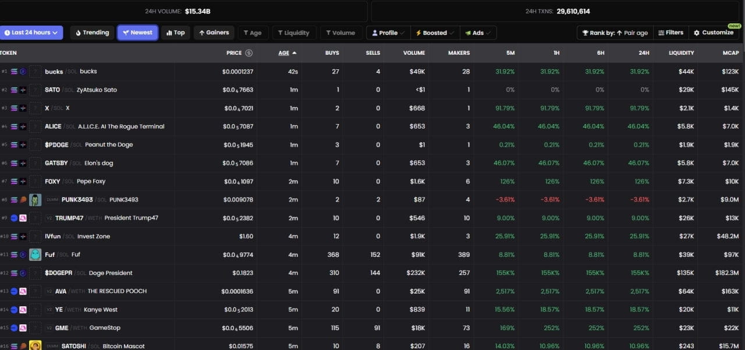Open the $DOGEPR Doge President pair
The image size is (745, 350).
coord(372,273)
